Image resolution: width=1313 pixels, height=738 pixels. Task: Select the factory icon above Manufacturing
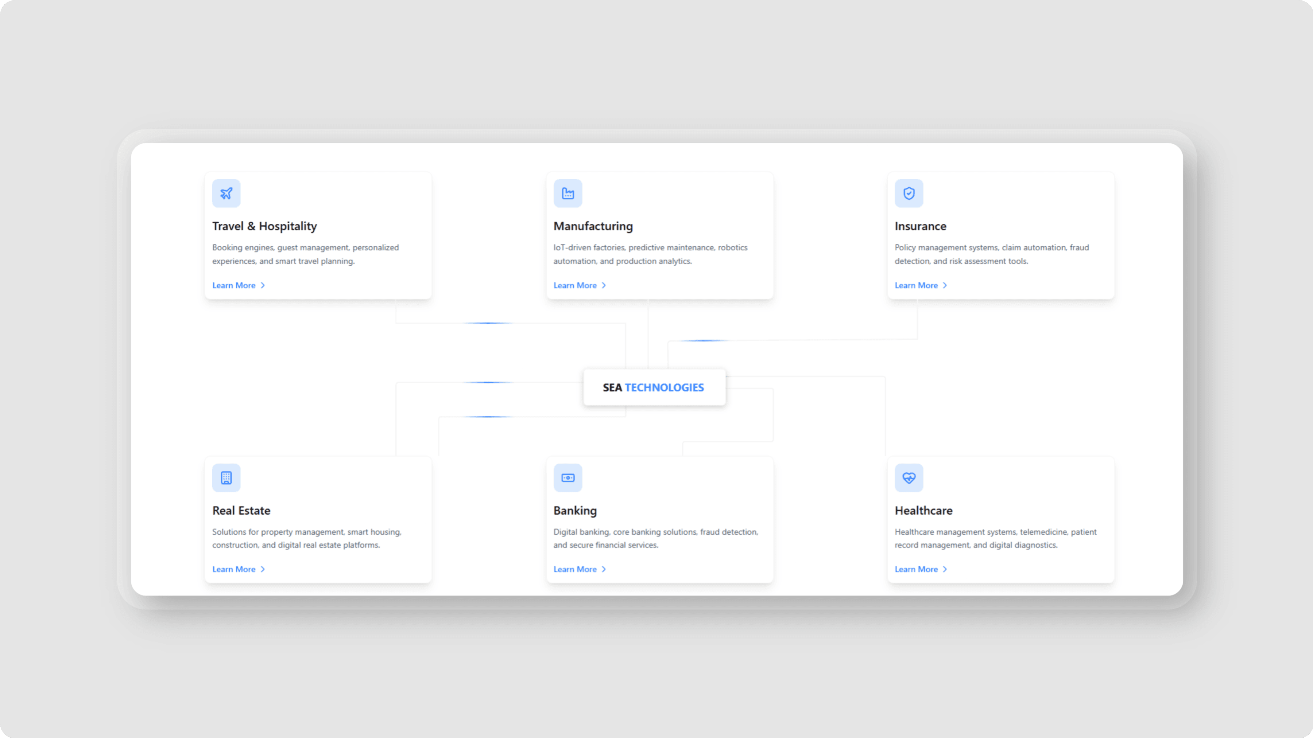coord(568,194)
